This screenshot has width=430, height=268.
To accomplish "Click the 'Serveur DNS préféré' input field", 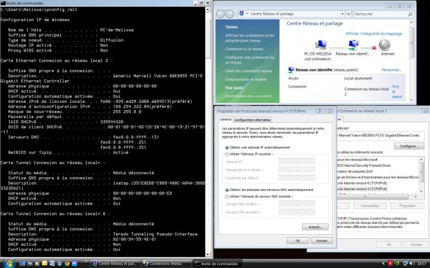I will pos(296,204).
